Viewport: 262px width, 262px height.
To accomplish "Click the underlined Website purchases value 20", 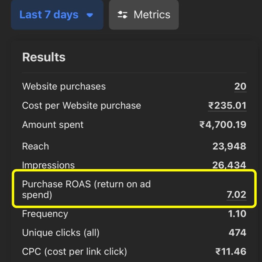I will (240, 86).
